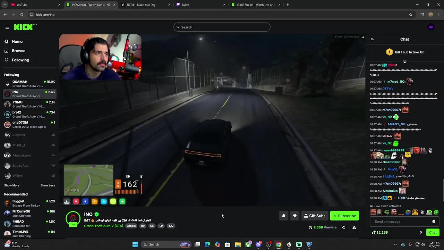
Task: Bookmark this page with star
Action: [x=411, y=15]
